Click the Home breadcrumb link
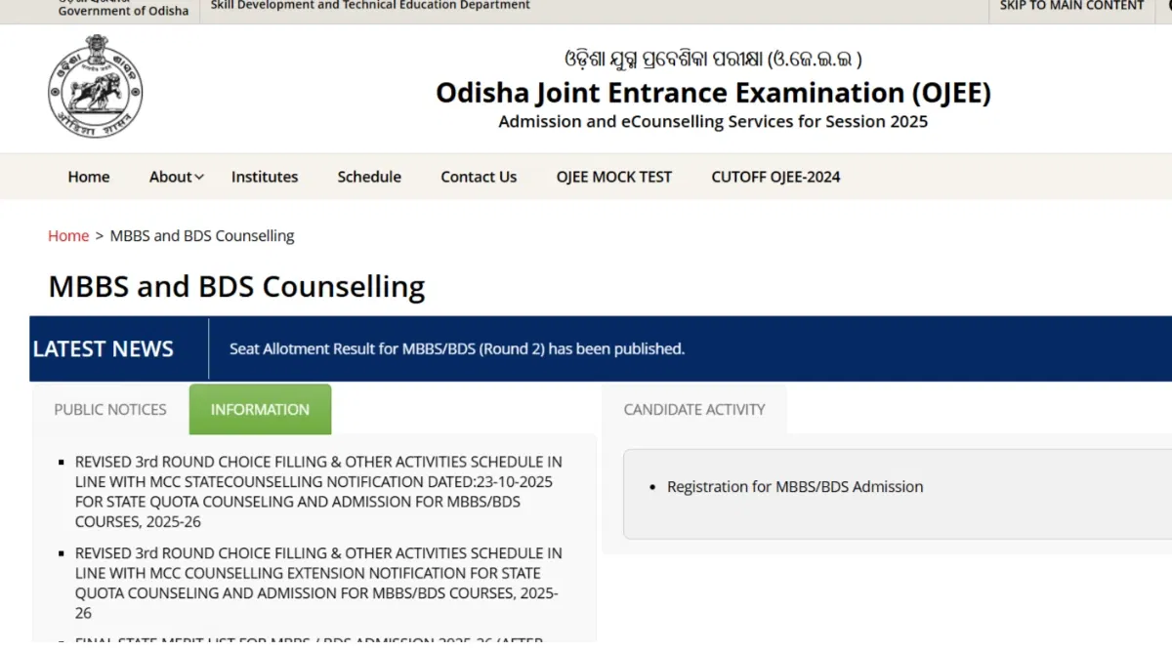 (x=68, y=235)
